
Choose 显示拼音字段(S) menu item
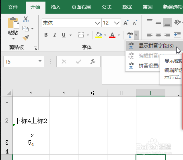(x=154, y=46)
